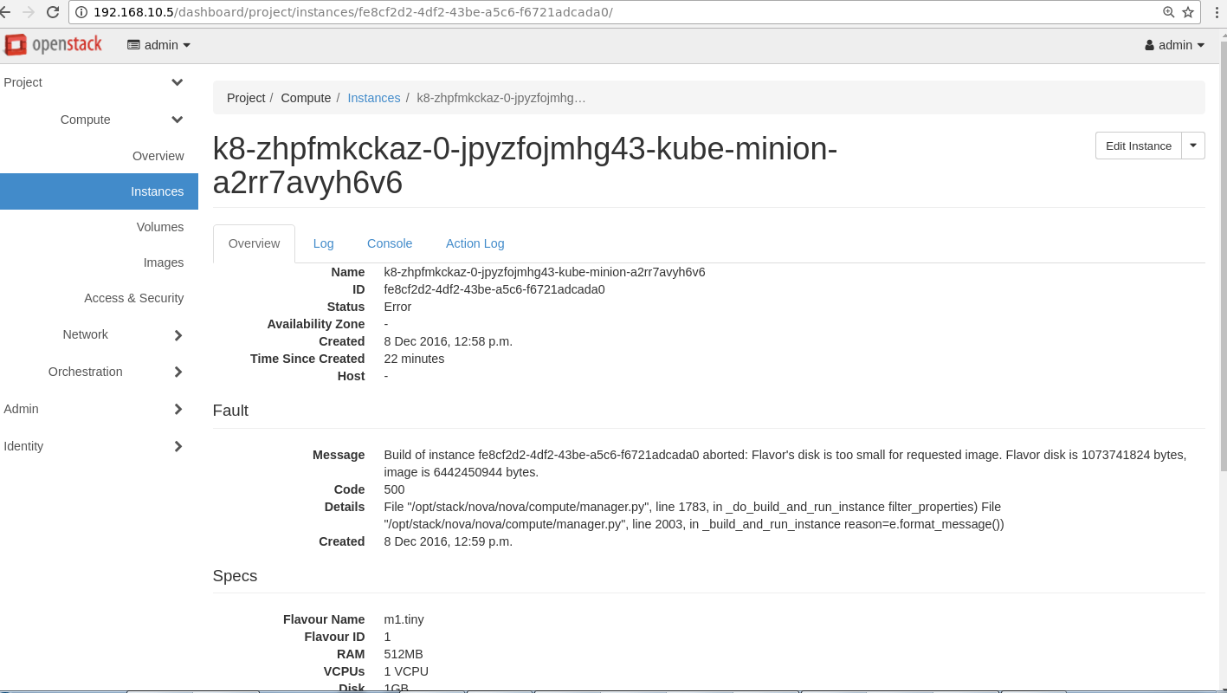1227x693 pixels.
Task: Click the OpenStack logo
Action: point(54,45)
